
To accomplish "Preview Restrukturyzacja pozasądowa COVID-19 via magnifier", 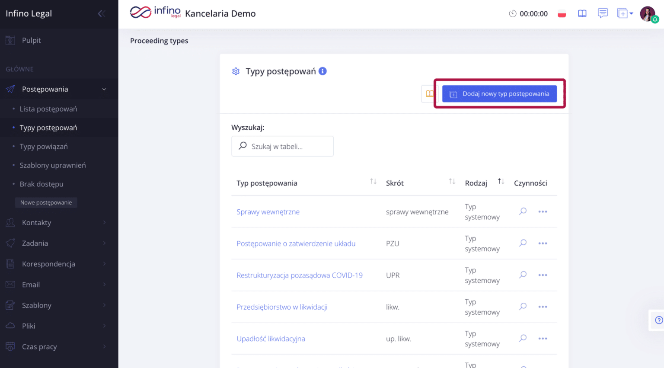I will (523, 275).
